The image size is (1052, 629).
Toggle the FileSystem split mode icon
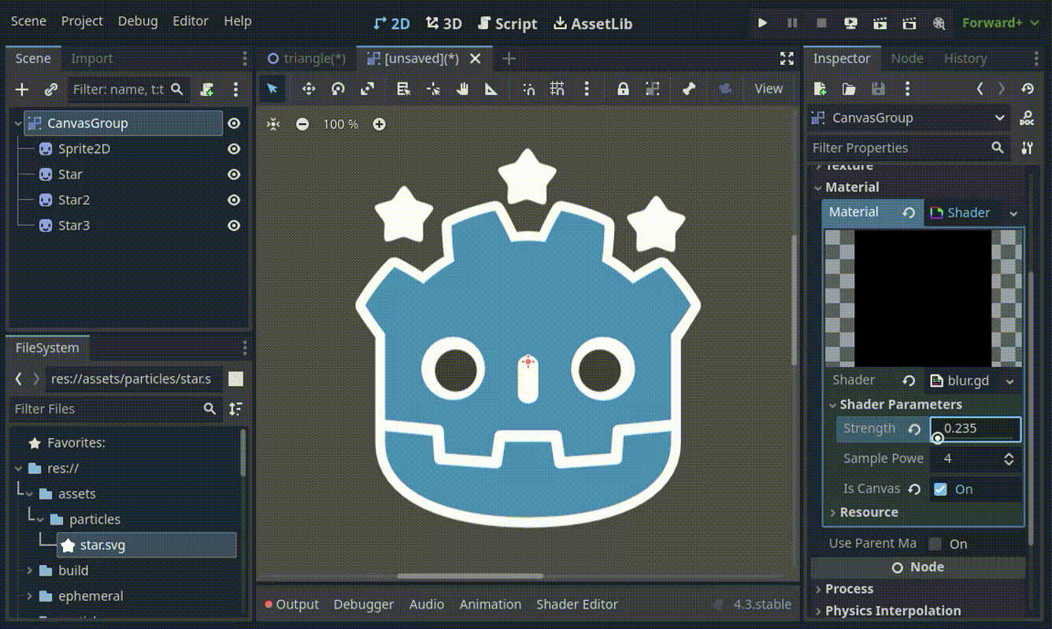[235, 379]
